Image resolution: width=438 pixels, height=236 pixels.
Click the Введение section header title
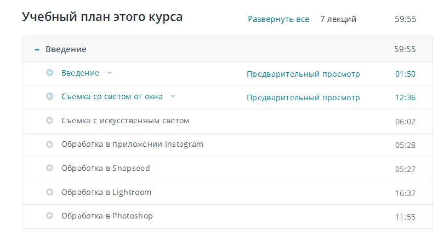point(66,49)
